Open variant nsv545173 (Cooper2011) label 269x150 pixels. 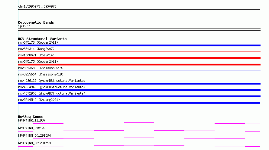click(x=38, y=42)
